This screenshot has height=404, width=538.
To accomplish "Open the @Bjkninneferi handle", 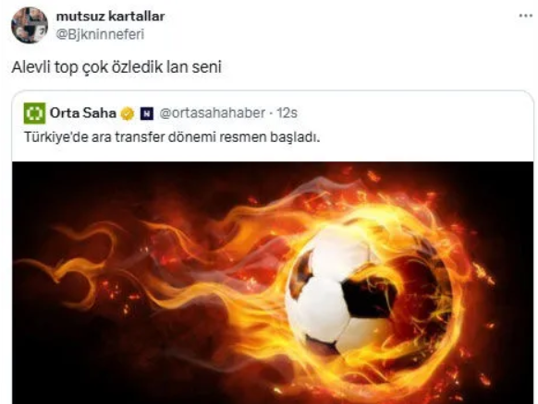I will tap(100, 34).
